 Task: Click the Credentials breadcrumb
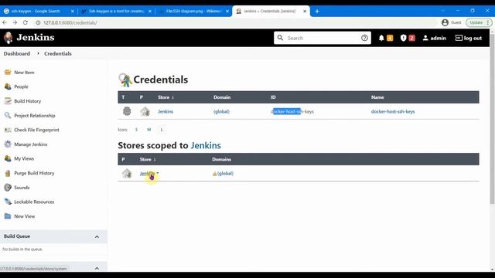[58, 53]
